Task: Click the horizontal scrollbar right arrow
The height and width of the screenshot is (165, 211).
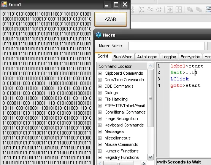Action: click(144, 163)
